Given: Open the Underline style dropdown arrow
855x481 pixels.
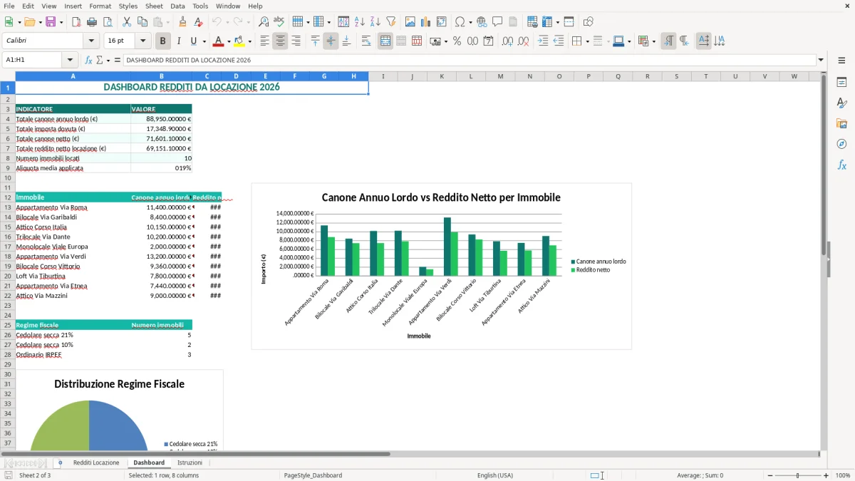Looking at the screenshot, I should pos(204,41).
